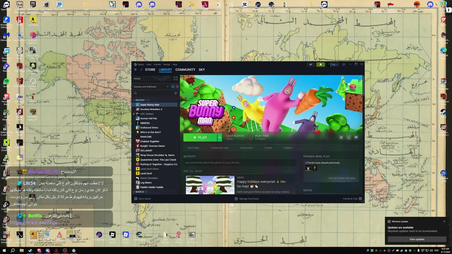Open the Store Page link
Screen dimensions: 452x254
tap(193, 148)
